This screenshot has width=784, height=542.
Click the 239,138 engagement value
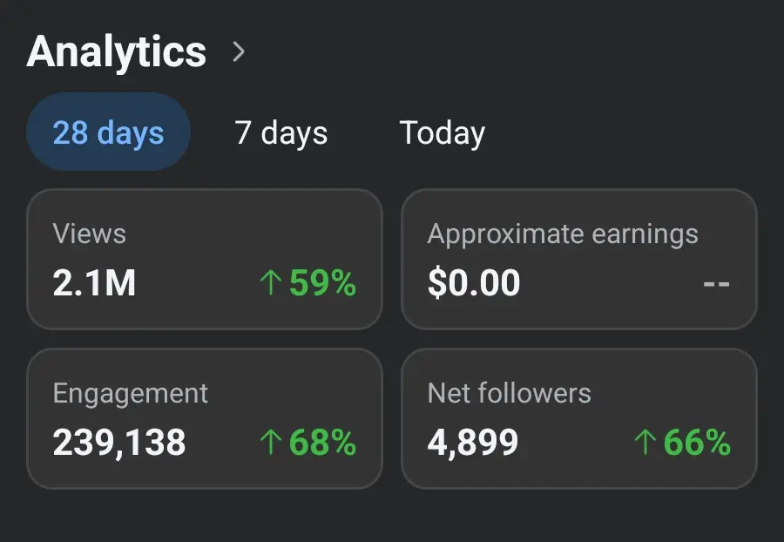click(119, 443)
